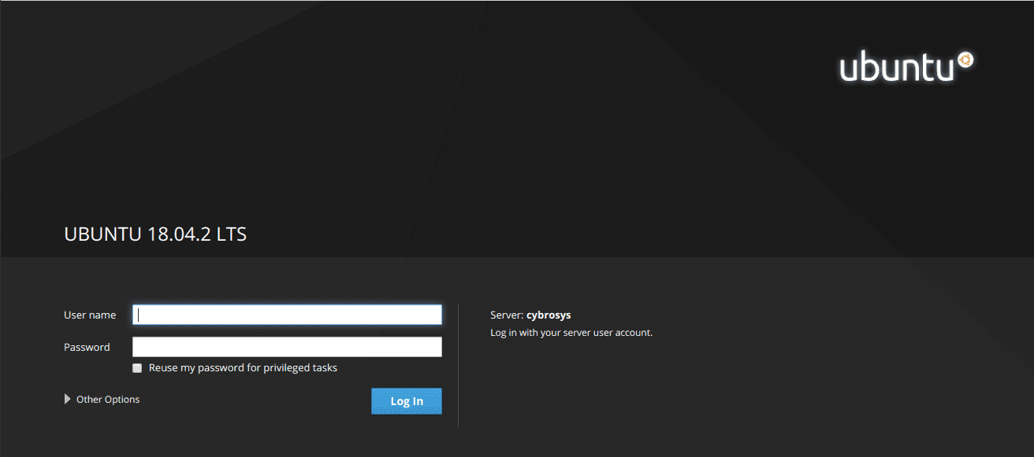This screenshot has height=457, width=1034.
Task: Click the User name input field
Action: pyautogui.click(x=287, y=315)
